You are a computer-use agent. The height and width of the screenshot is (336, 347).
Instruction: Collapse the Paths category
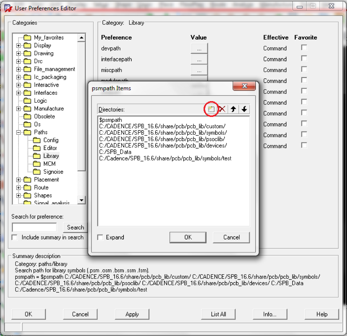pos(18,132)
